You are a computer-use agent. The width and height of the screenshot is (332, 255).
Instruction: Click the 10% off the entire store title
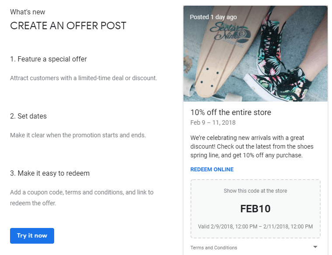(231, 112)
